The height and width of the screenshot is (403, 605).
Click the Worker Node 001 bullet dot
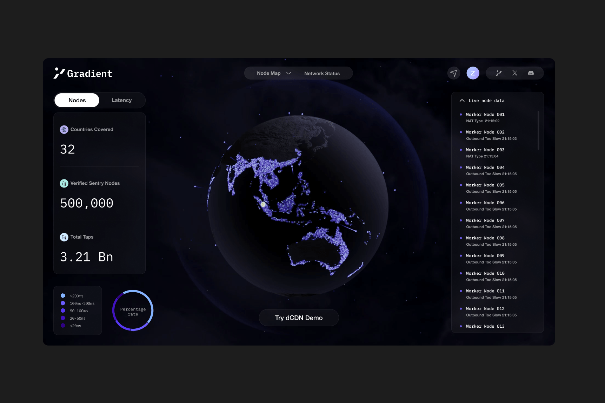[x=461, y=115]
